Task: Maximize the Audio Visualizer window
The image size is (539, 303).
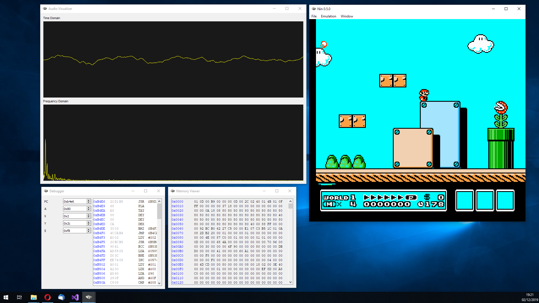Action: click(x=287, y=9)
